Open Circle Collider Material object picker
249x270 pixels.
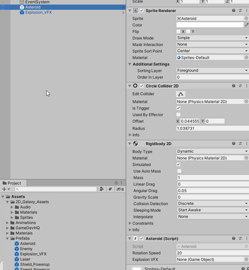point(246,102)
